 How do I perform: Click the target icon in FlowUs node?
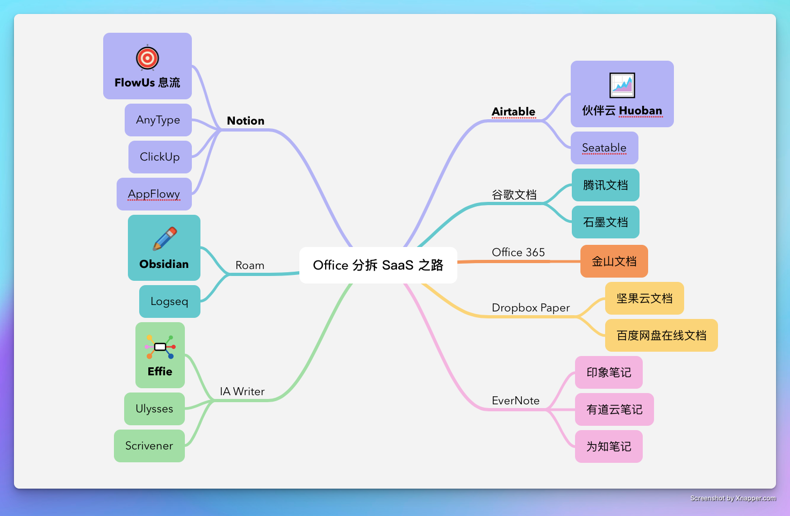147,58
